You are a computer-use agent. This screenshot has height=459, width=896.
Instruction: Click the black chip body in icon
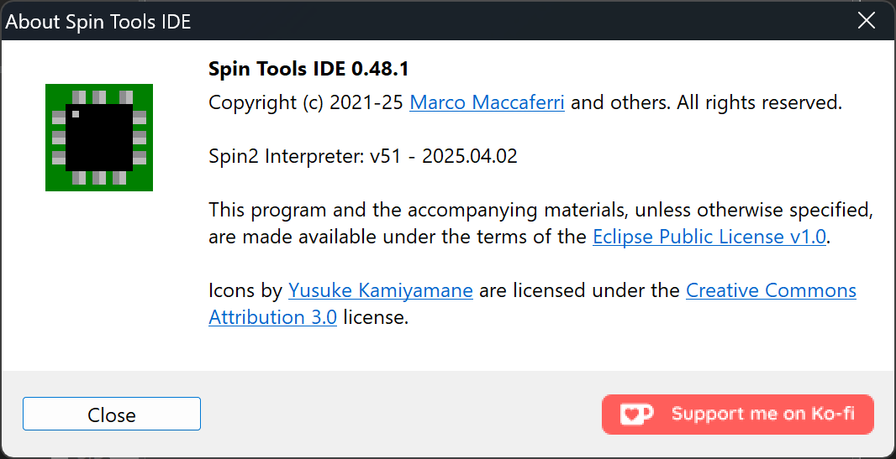99,138
